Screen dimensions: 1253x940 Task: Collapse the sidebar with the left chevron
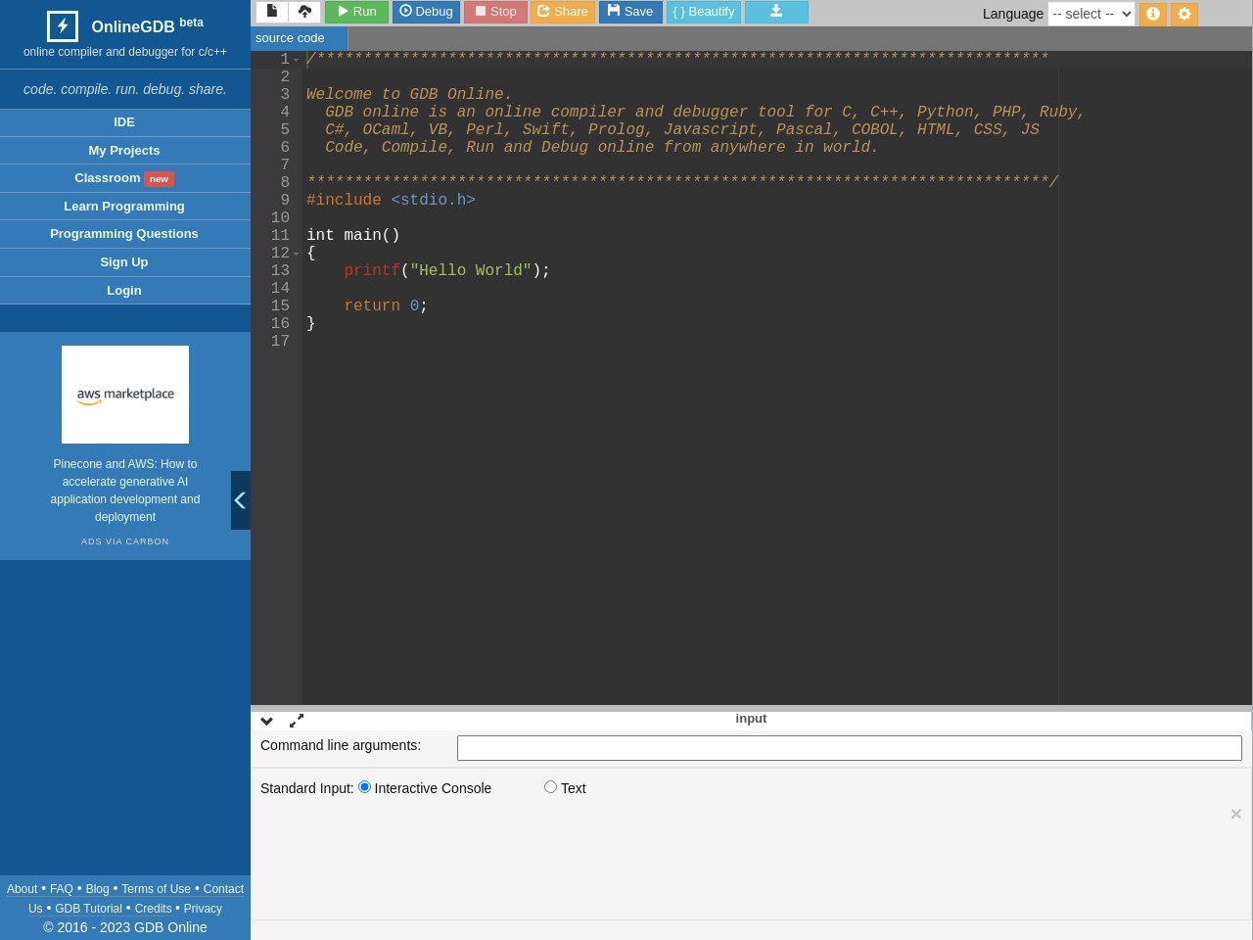(240, 500)
